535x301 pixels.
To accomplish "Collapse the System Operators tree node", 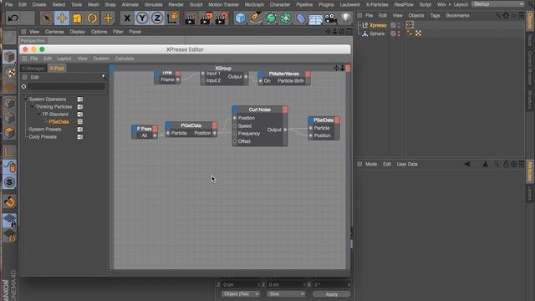I will click(x=25, y=99).
